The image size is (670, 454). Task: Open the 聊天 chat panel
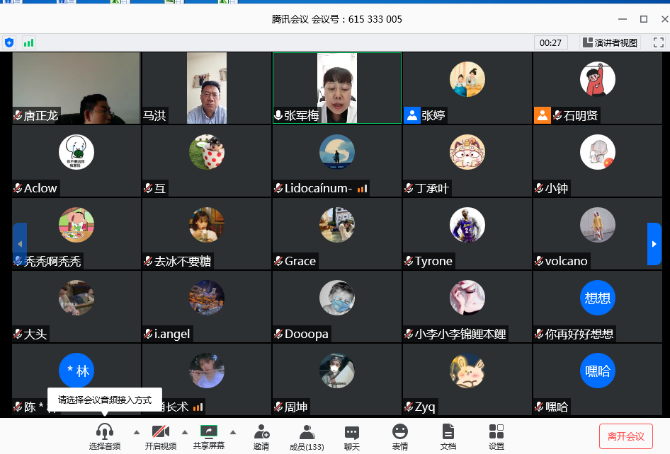pyautogui.click(x=352, y=436)
